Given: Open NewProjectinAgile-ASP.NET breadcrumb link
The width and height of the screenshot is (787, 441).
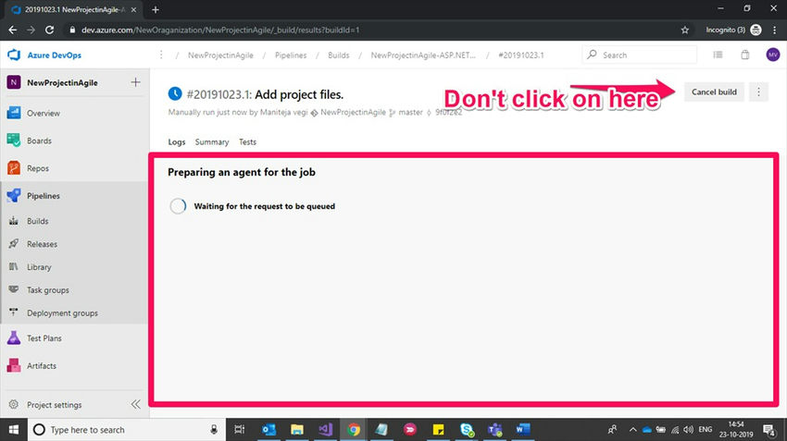Looking at the screenshot, I should point(423,55).
